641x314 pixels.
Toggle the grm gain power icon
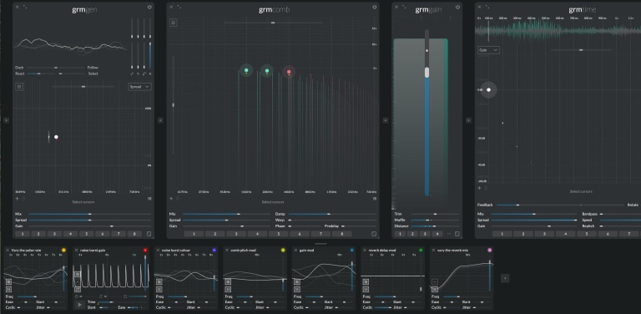[x=457, y=7]
